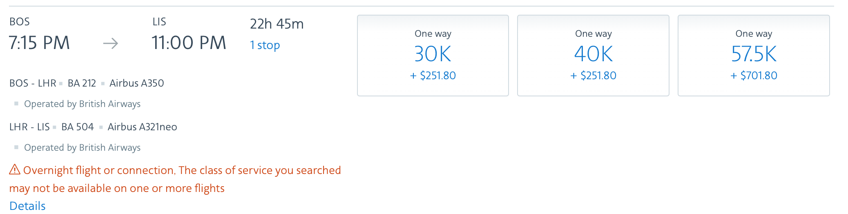The width and height of the screenshot is (848, 214).
Task: Click the 22h 45m trip duration
Action: pyautogui.click(x=277, y=24)
